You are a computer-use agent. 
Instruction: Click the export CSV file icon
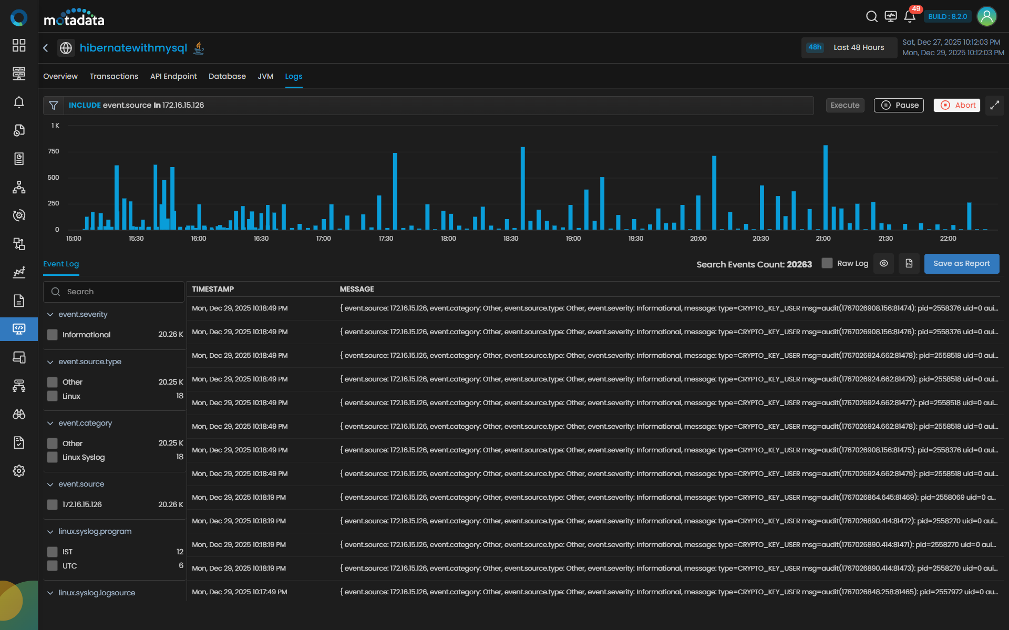point(909,264)
